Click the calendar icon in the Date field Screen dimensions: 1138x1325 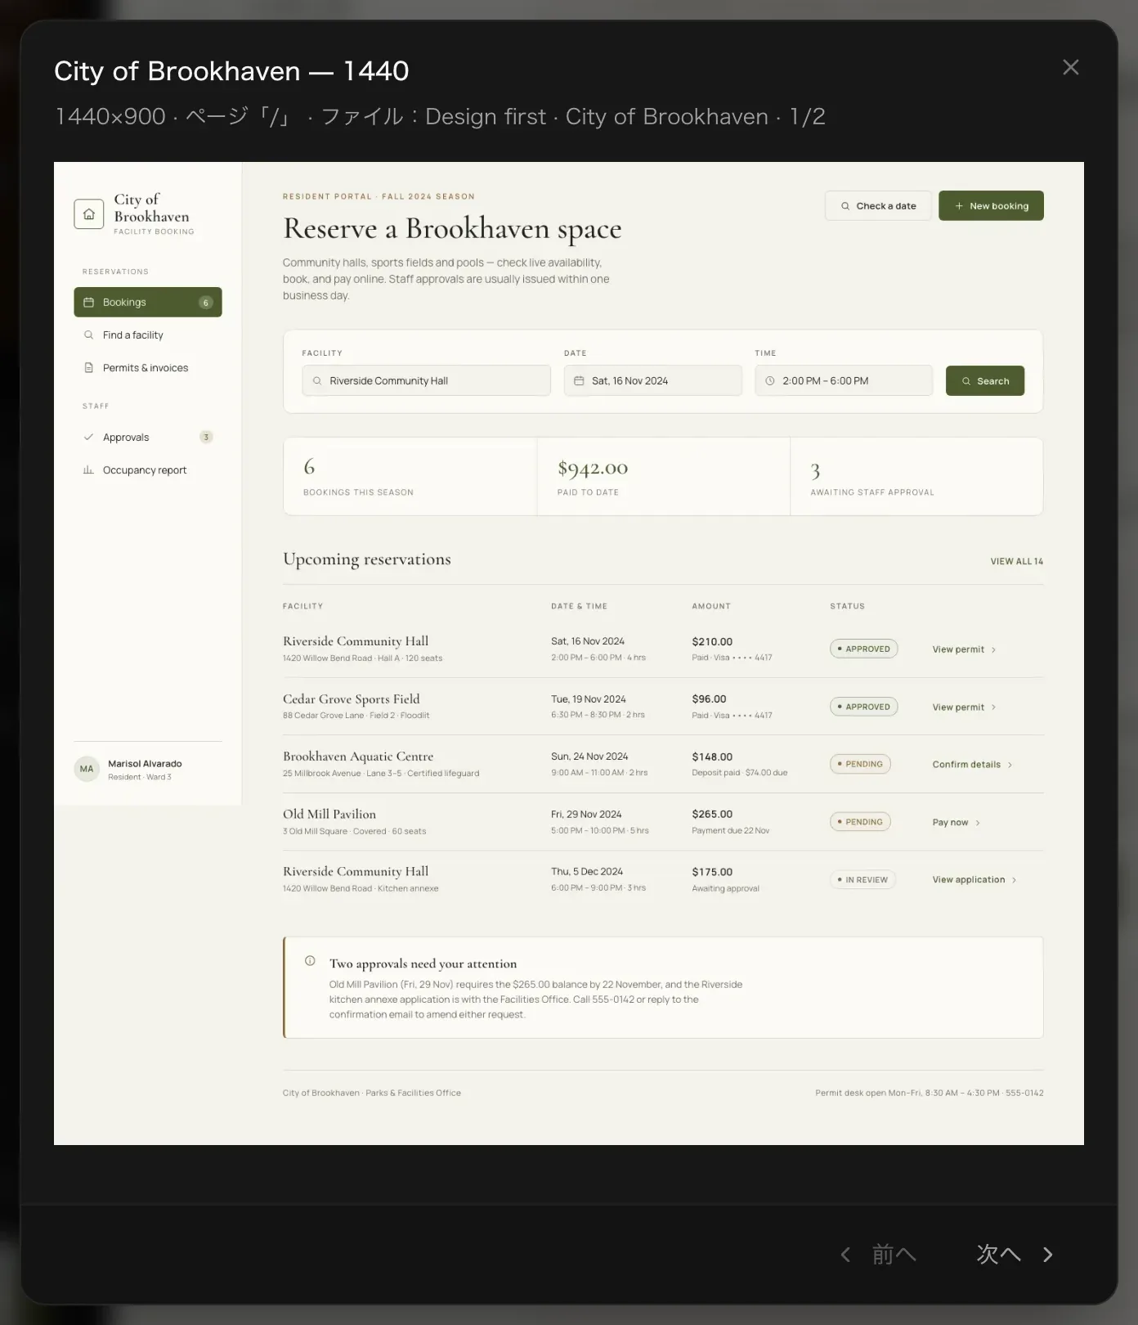(579, 381)
